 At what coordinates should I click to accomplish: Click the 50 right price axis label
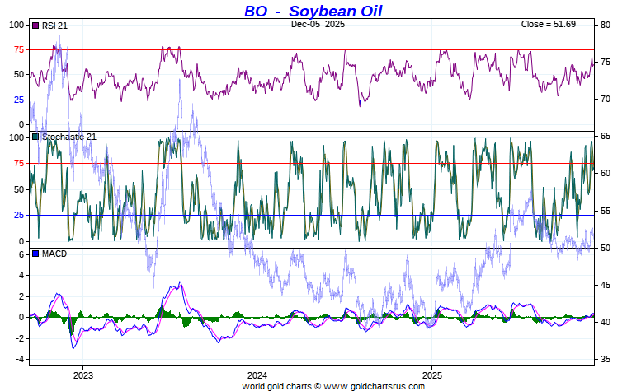[x=606, y=248]
